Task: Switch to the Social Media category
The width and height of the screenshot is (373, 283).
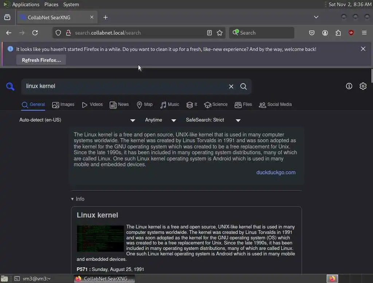Action: coord(275,104)
